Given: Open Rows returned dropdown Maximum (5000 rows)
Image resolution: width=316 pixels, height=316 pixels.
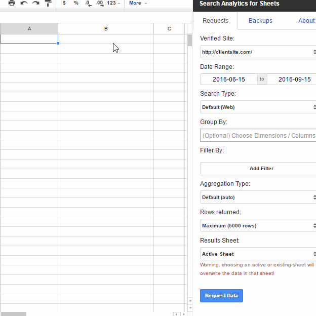Looking at the screenshot, I should tap(258, 225).
